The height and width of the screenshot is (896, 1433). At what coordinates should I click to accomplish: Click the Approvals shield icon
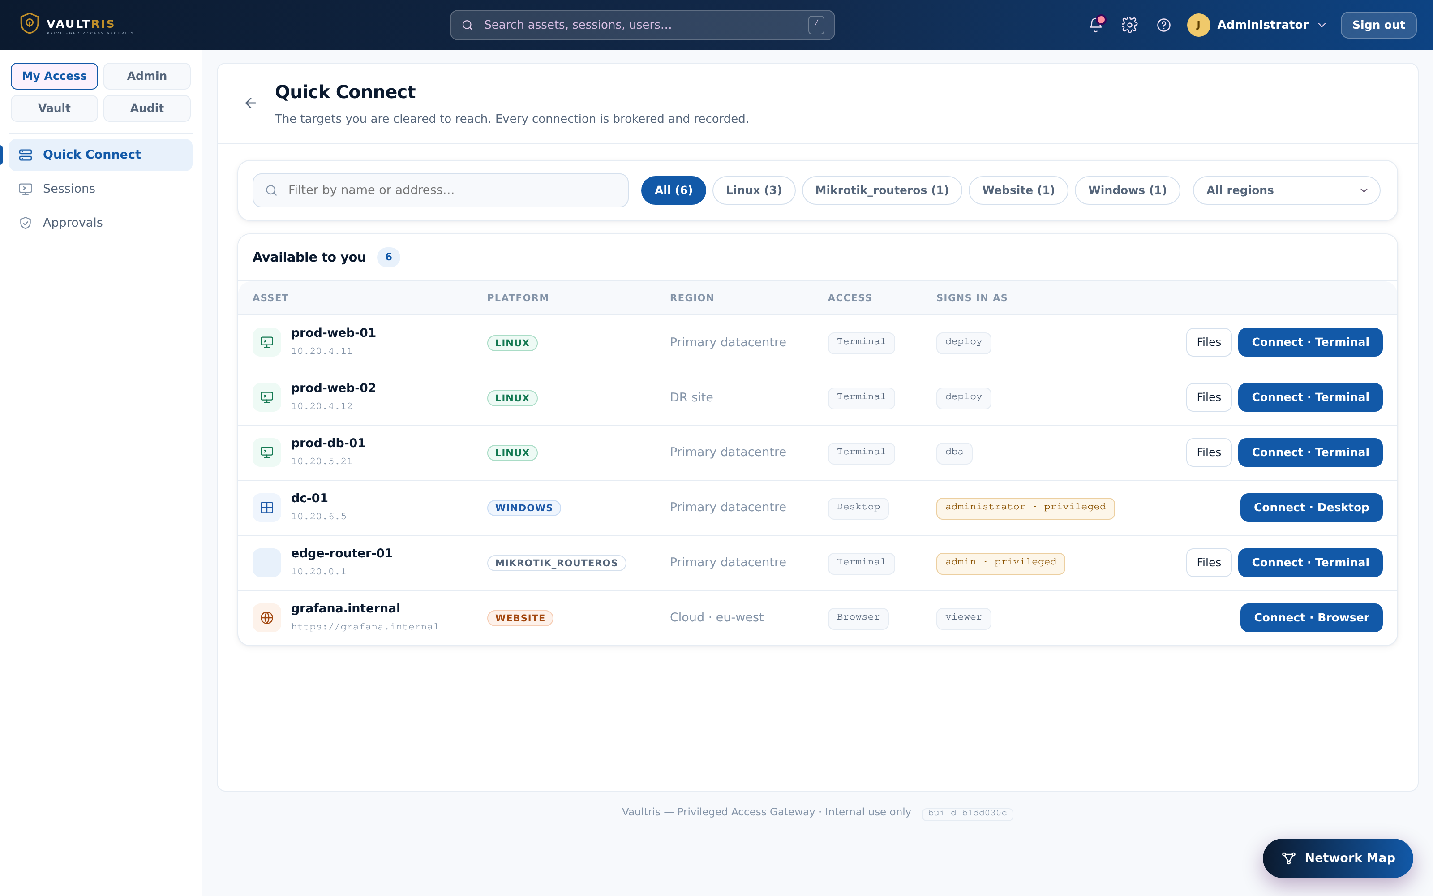(x=26, y=223)
